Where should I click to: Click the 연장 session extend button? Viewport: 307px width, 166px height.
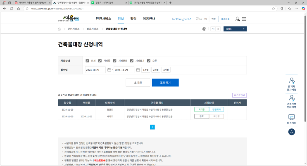(213, 19)
